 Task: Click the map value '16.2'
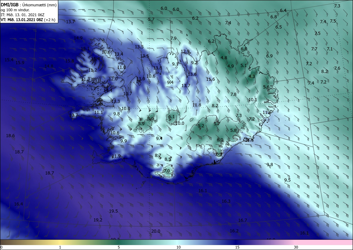point(234,231)
